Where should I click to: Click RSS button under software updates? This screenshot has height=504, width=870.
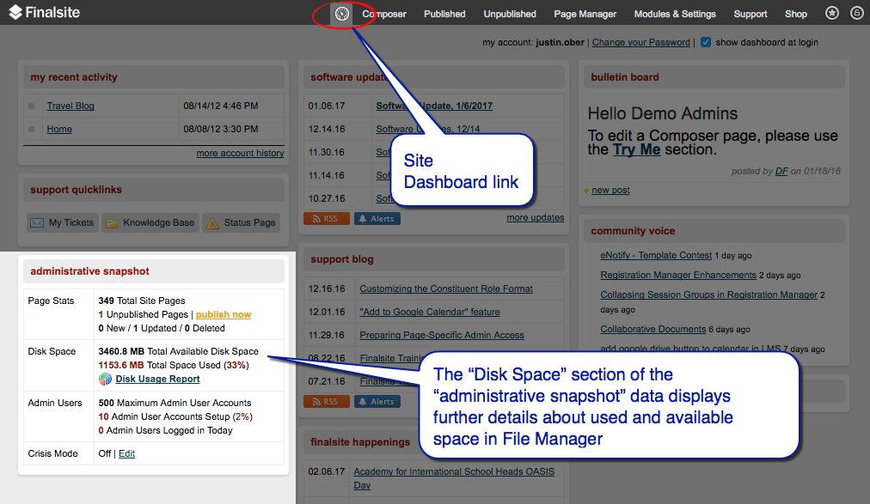[327, 219]
